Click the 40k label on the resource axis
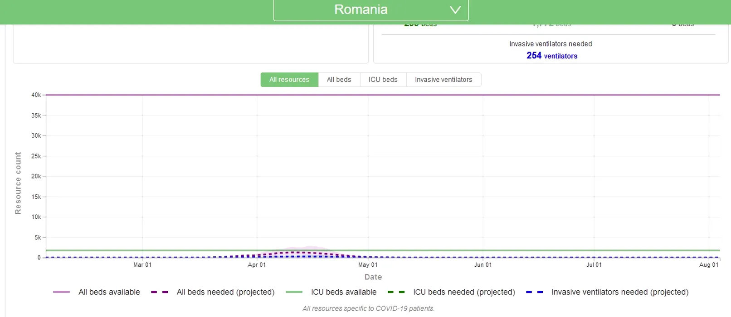 coord(36,95)
